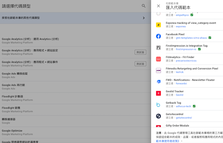223x143 pixels.
Task: Click the FWD Notifications blue arrow icon
Action: pos(158,82)
